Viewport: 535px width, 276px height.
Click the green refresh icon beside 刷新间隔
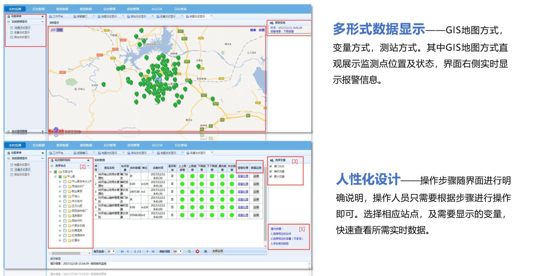(x=189, y=252)
